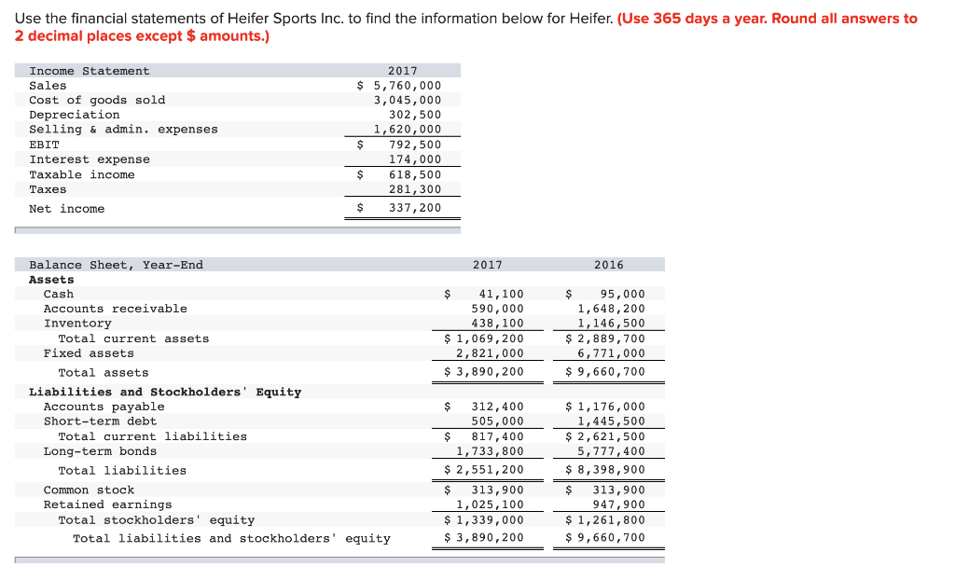The image size is (955, 580).
Task: Select 2016 Inventory value 1,146,500
Action: tap(612, 323)
